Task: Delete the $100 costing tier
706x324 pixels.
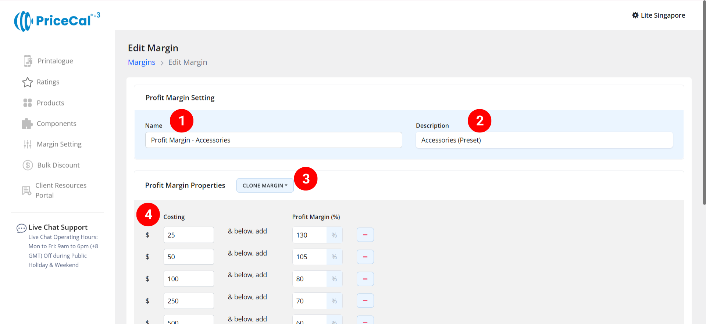Action: click(x=365, y=279)
